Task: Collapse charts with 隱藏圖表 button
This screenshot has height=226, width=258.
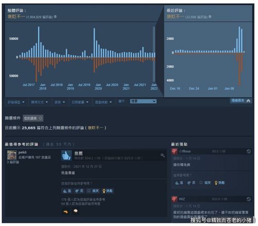Action: pyautogui.click(x=241, y=101)
